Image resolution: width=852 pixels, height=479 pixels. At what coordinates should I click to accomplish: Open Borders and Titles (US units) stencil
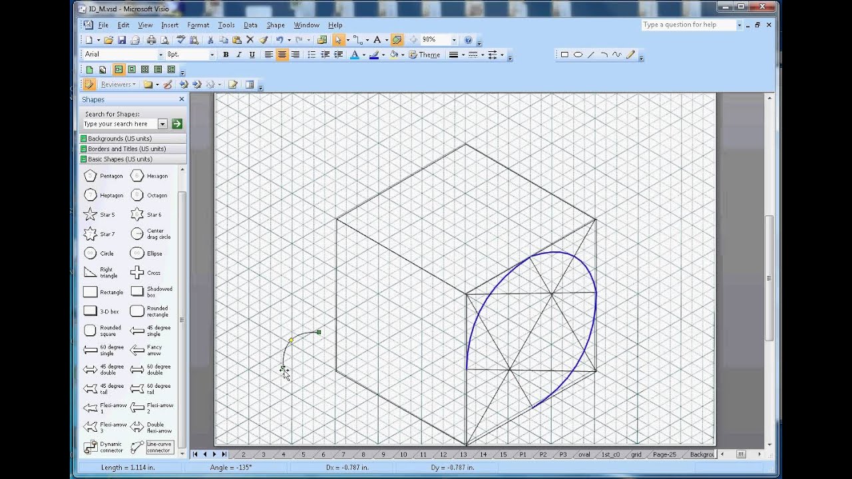point(132,149)
